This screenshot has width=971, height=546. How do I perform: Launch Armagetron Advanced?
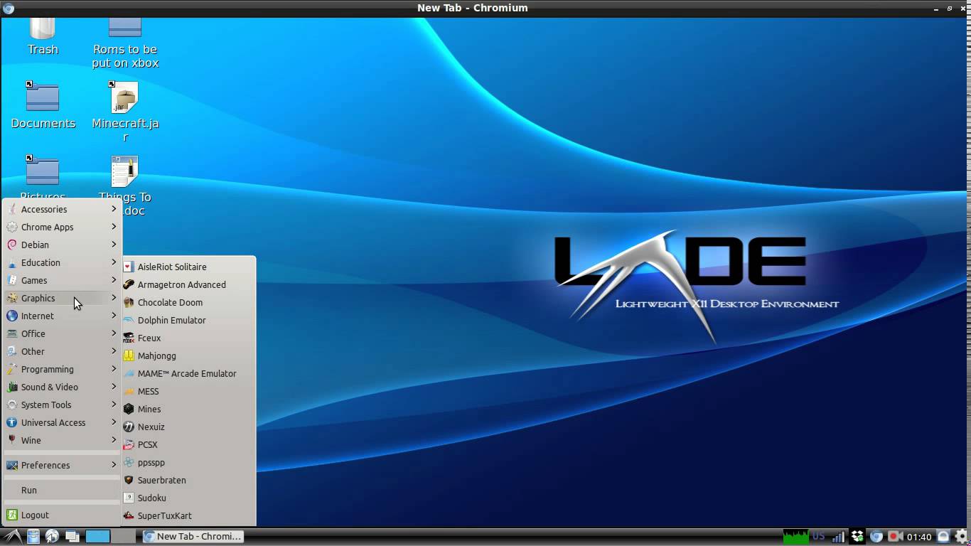click(188, 285)
